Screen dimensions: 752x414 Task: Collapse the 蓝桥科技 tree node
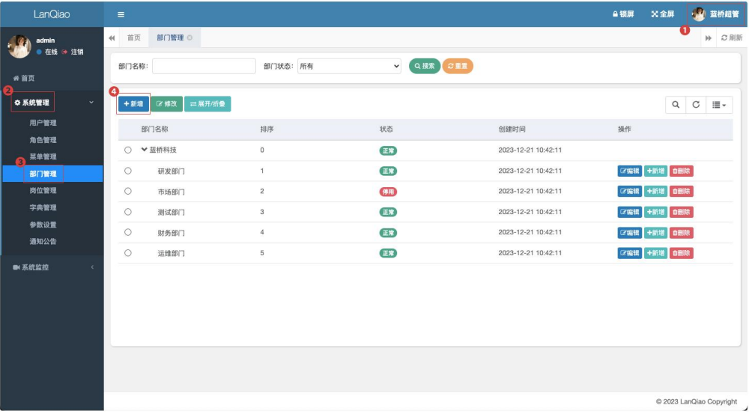tap(144, 150)
